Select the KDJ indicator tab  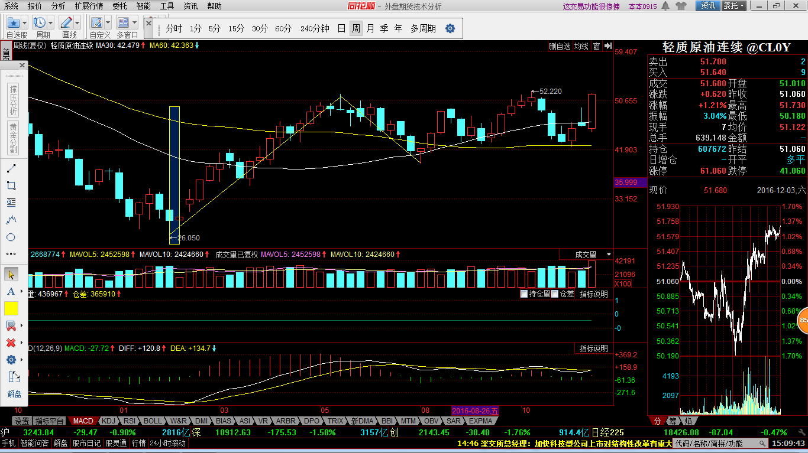(x=108, y=421)
